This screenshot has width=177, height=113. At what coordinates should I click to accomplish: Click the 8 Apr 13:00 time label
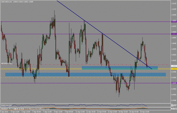58,112
